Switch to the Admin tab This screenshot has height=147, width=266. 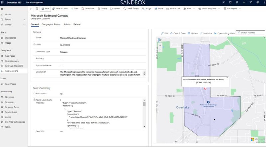67,24
